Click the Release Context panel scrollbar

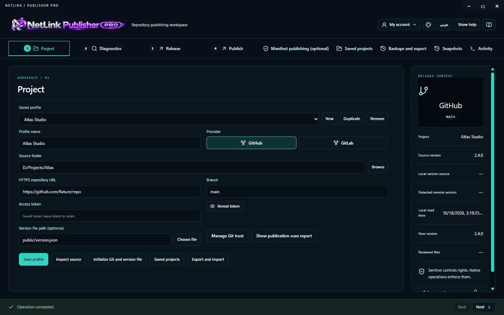492,172
